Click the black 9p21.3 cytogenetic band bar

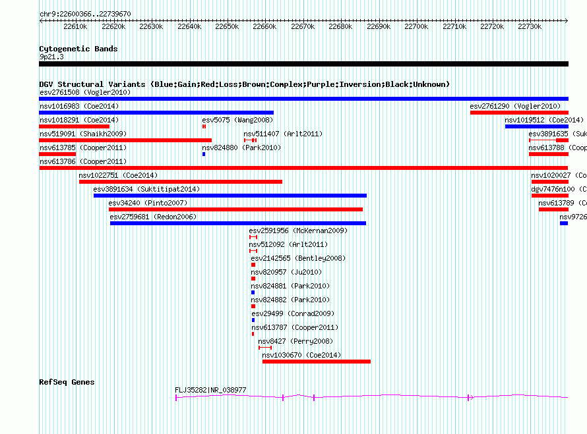(303, 64)
